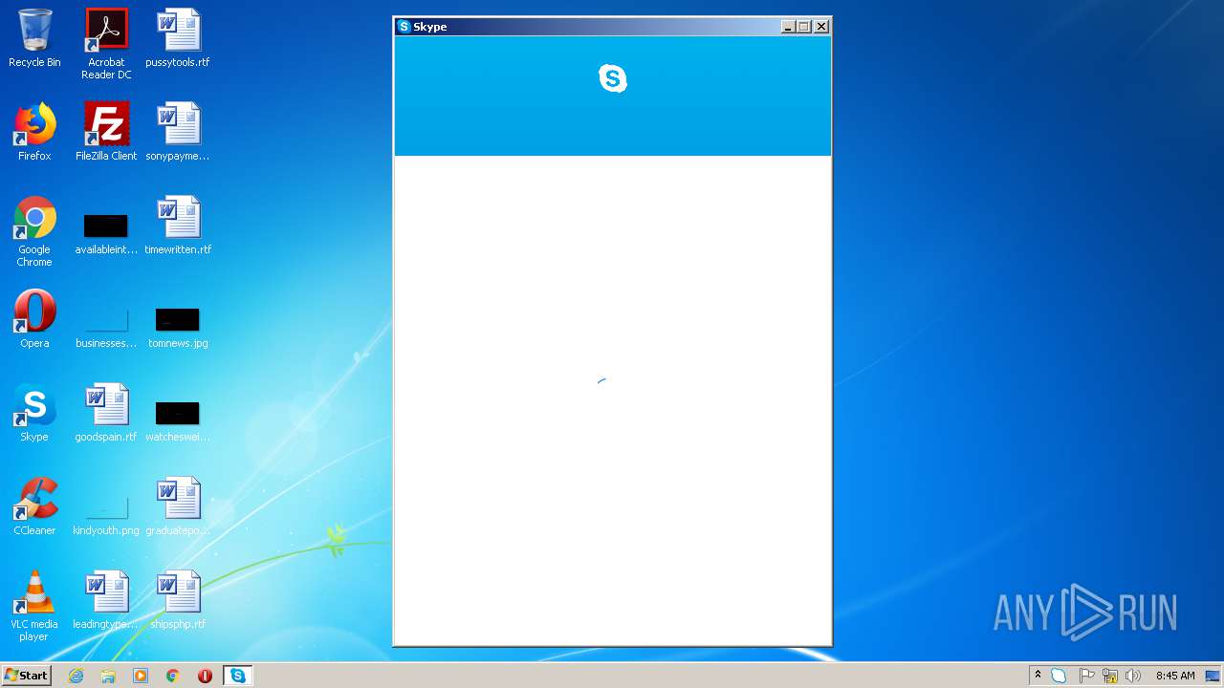
Task: Open Windows Media Player from taskbar
Action: 141,676
